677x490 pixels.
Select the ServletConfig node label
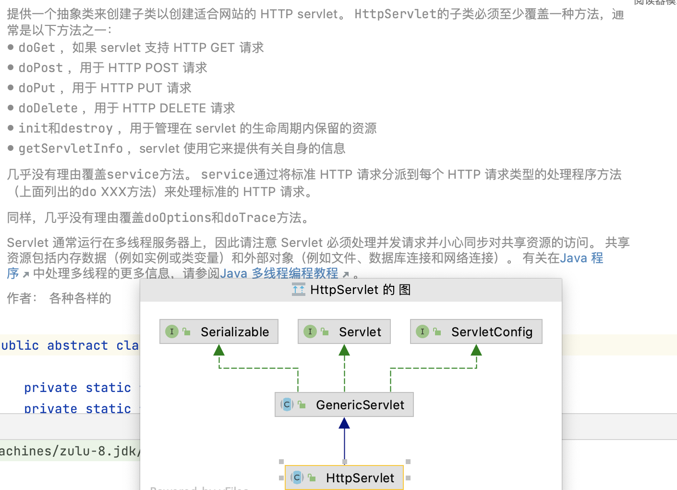coord(492,332)
